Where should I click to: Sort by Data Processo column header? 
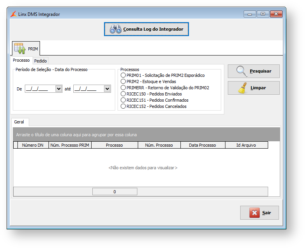[x=203, y=145]
